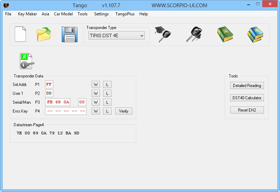This screenshot has height=192, width=280.
Task: Open the stacked blue and green books icon
Action: coord(255,34)
